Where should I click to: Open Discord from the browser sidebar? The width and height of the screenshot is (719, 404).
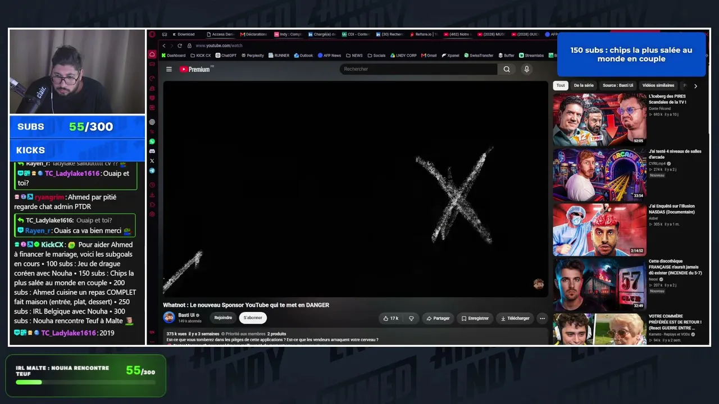(x=152, y=151)
